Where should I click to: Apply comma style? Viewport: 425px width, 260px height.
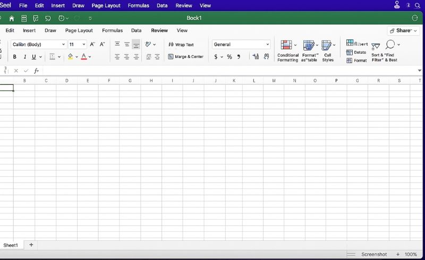239,57
